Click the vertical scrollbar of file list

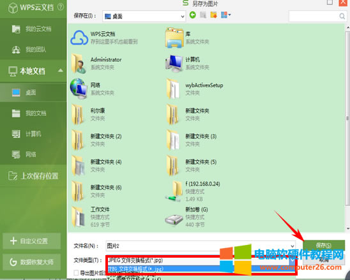(347, 118)
